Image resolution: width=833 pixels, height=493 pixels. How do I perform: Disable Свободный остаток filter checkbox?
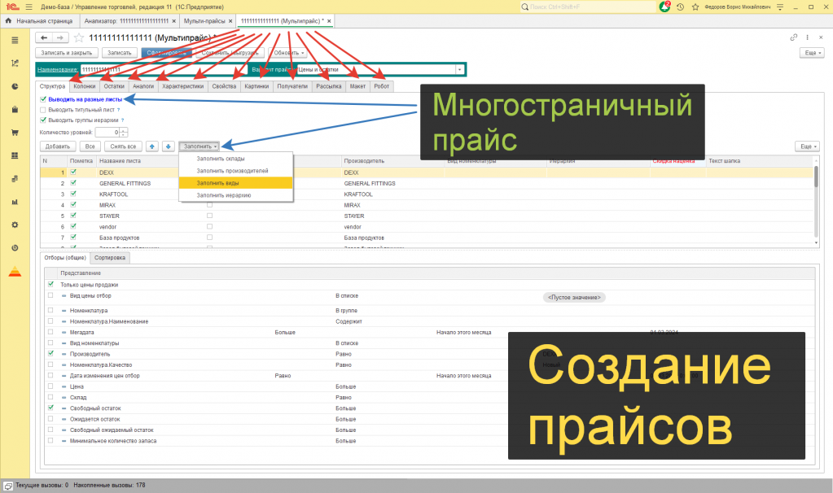[50, 408]
